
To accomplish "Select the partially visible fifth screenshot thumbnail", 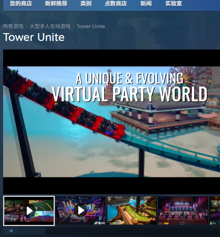I will (x=215, y=210).
